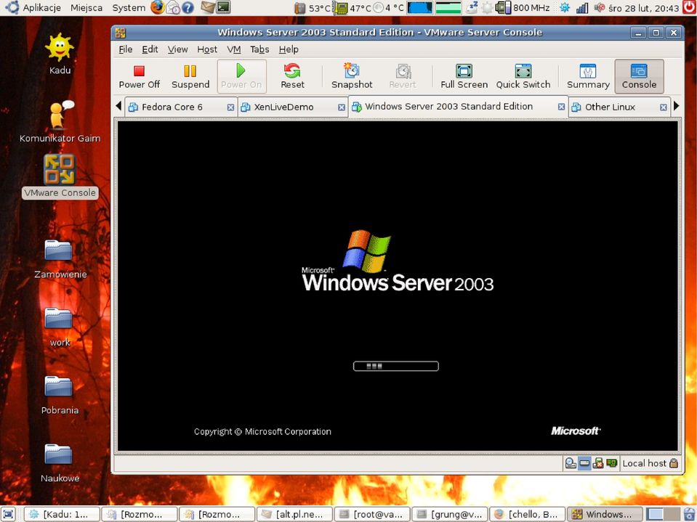This screenshot has height=522, width=697.
Task: Launch the terminal from top panel
Action: coord(223,7)
